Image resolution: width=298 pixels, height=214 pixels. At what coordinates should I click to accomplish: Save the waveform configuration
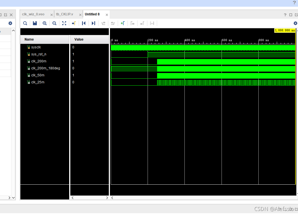pyautogui.click(x=35, y=23)
